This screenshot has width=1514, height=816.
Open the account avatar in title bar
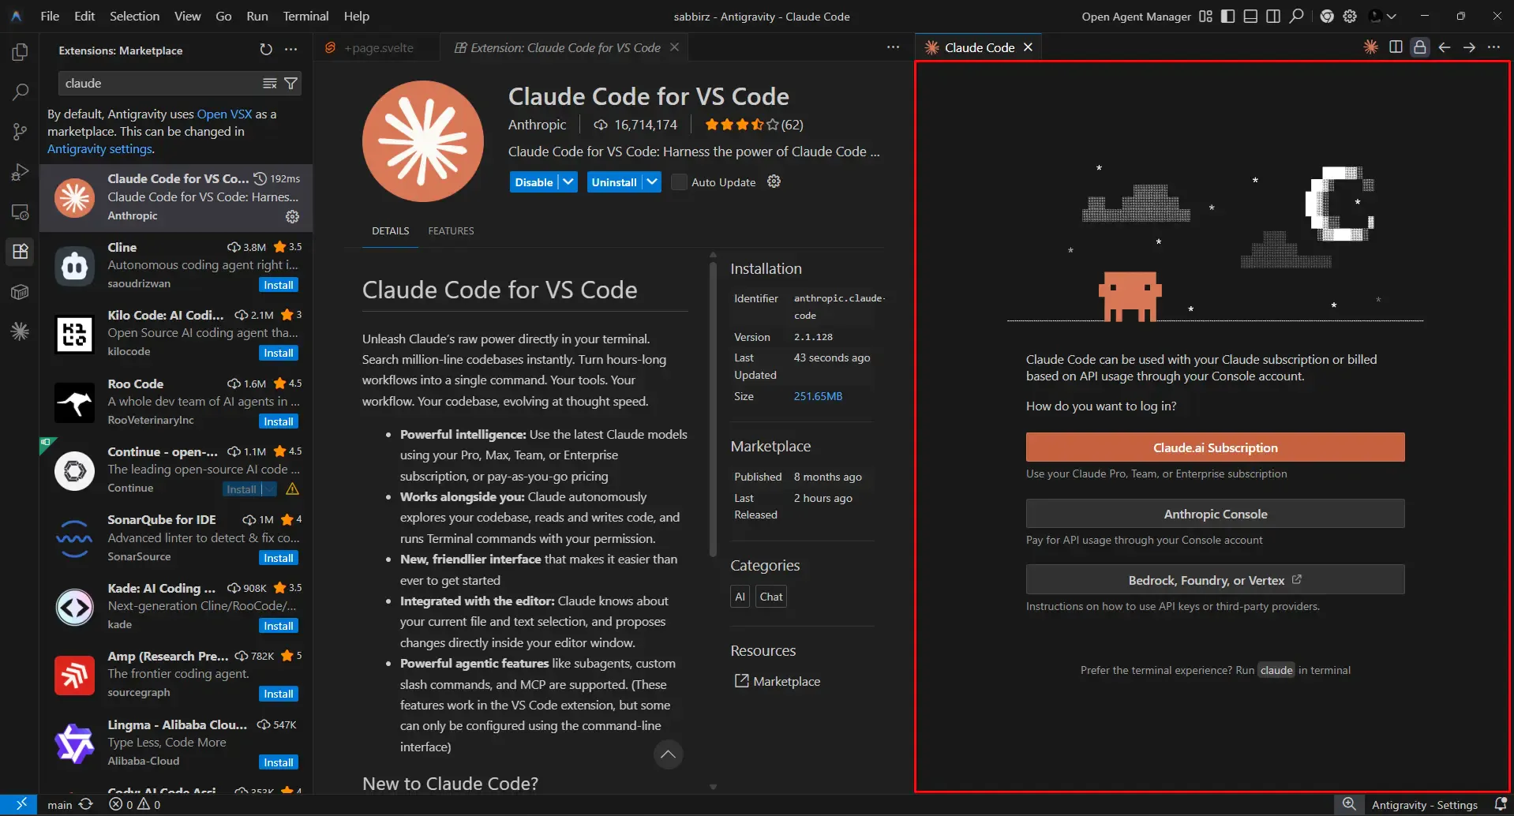(1376, 16)
